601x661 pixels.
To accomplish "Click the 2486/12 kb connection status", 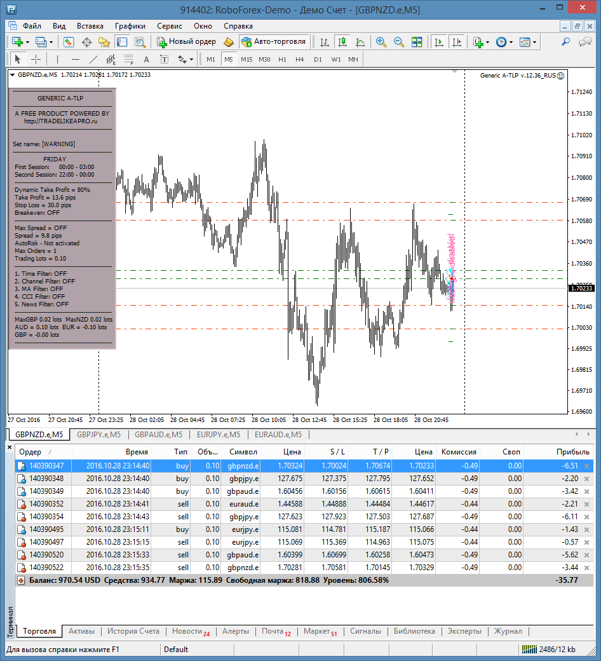I will 549,649.
